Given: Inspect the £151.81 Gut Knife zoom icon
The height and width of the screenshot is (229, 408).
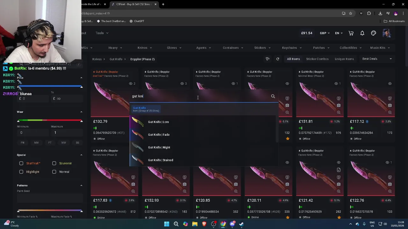Looking at the screenshot, I should [x=339, y=112].
